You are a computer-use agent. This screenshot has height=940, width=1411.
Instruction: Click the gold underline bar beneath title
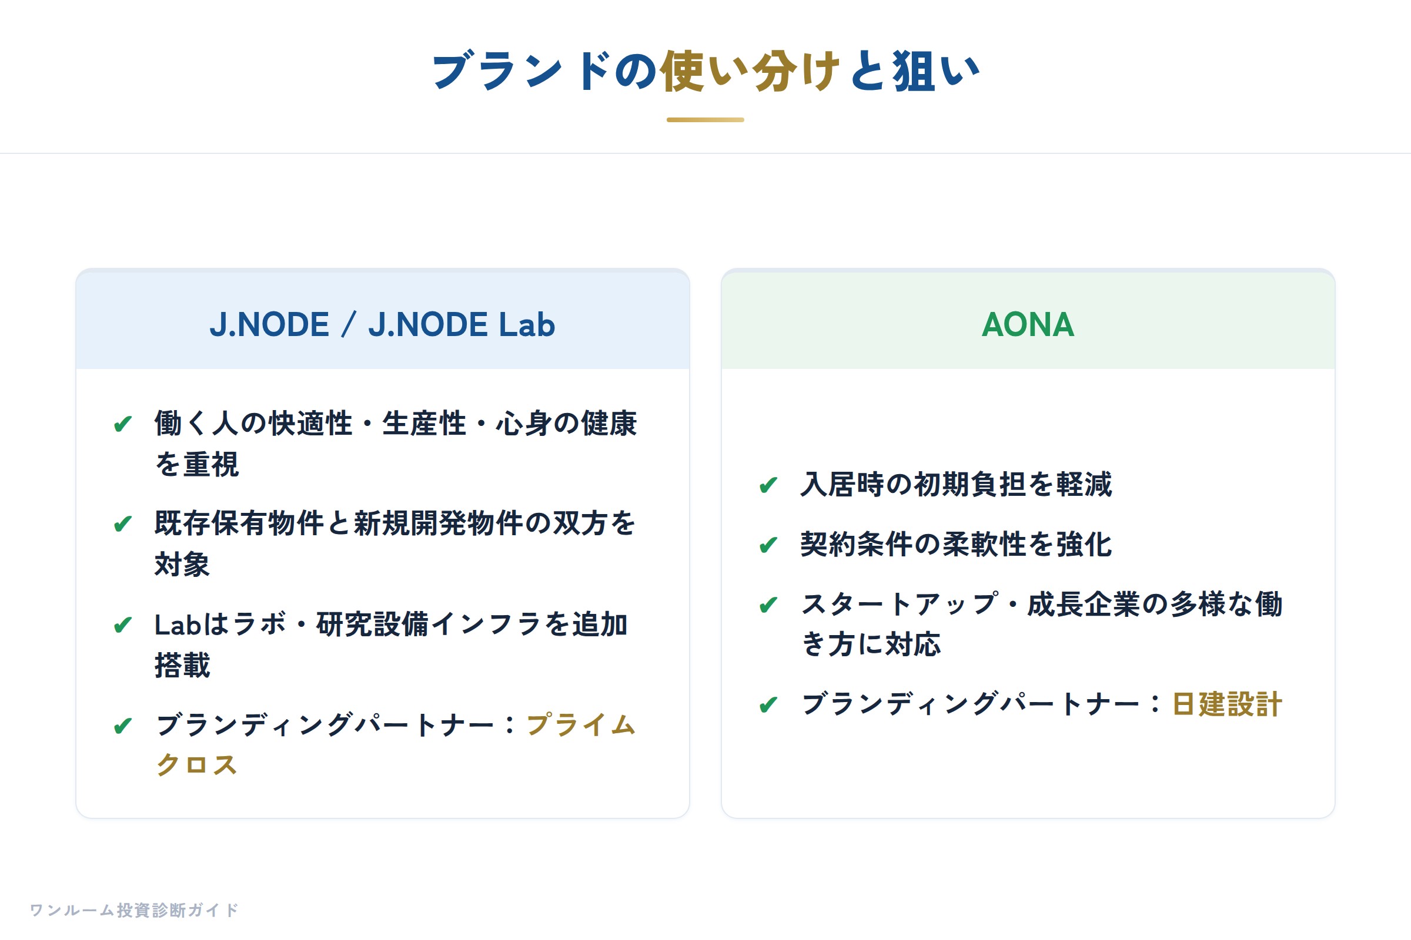click(x=705, y=120)
